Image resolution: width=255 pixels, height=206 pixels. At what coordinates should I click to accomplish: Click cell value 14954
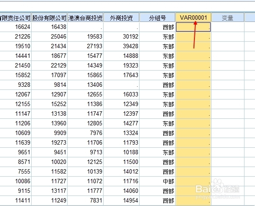click(x=131, y=200)
